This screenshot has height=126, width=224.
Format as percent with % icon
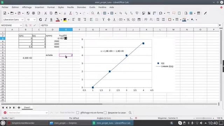click(128, 20)
